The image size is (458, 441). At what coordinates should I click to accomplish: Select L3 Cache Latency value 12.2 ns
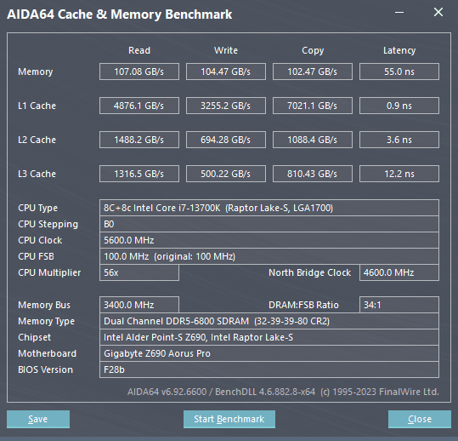coord(399,174)
